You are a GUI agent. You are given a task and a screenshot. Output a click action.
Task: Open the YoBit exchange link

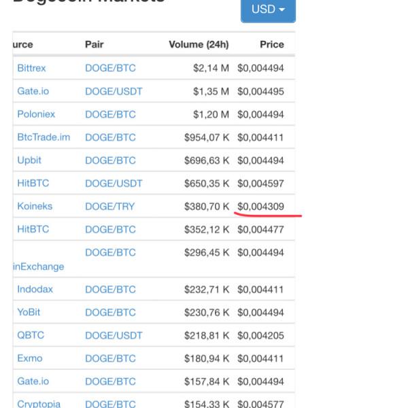30,312
